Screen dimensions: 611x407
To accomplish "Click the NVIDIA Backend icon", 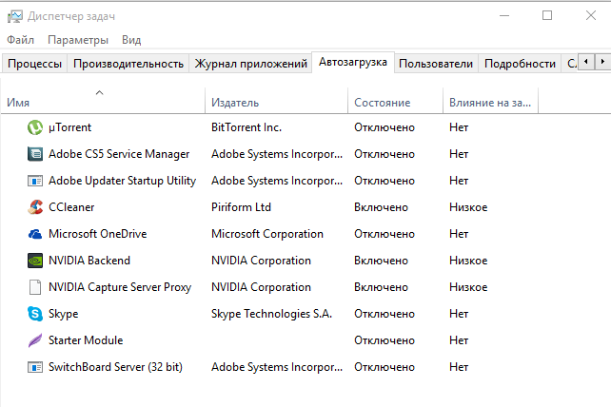I will [x=35, y=261].
